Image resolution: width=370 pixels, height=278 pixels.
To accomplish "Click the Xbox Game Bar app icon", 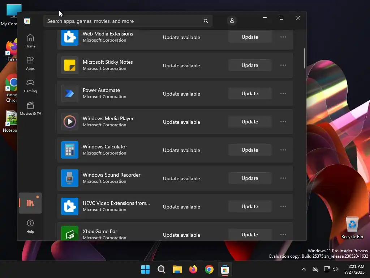I will [70, 233].
